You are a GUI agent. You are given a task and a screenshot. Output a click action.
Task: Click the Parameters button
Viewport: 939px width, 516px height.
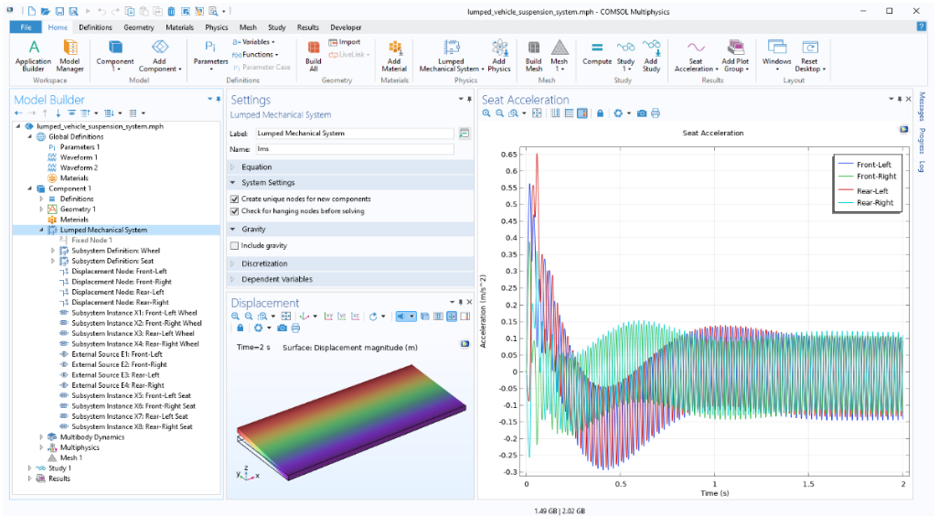pyautogui.click(x=210, y=56)
